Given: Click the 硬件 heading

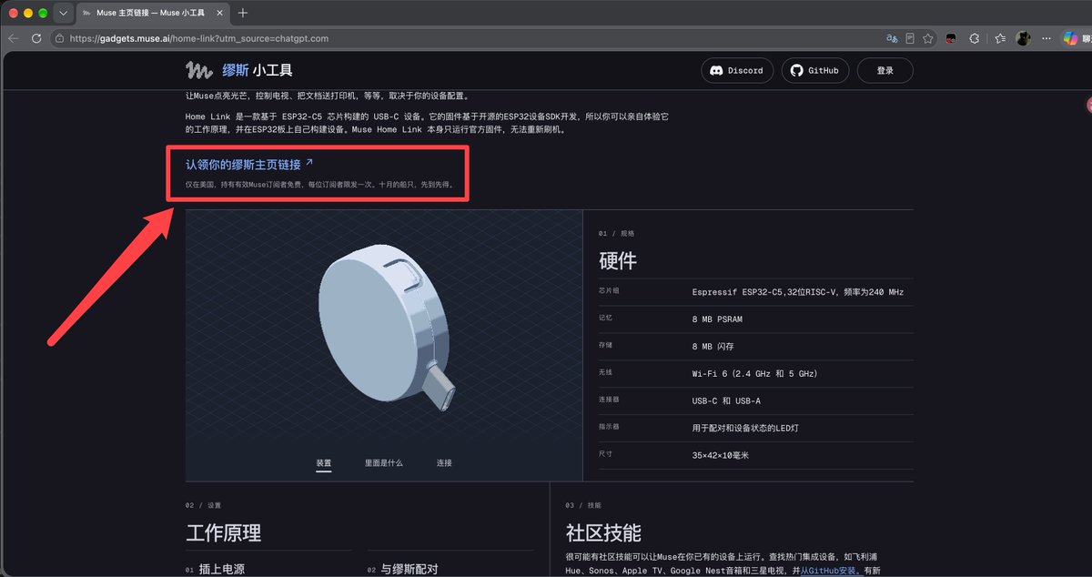Looking at the screenshot, I should pos(618,261).
